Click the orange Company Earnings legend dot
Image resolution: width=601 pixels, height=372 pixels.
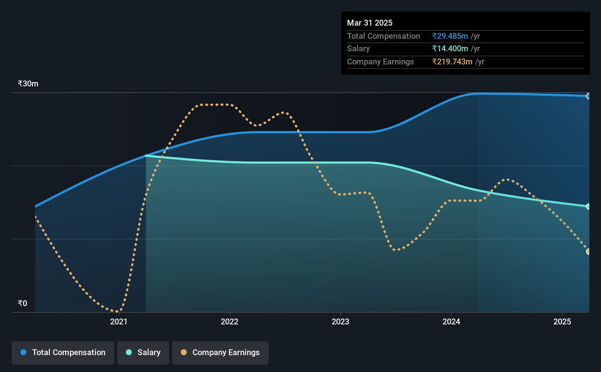[184, 352]
